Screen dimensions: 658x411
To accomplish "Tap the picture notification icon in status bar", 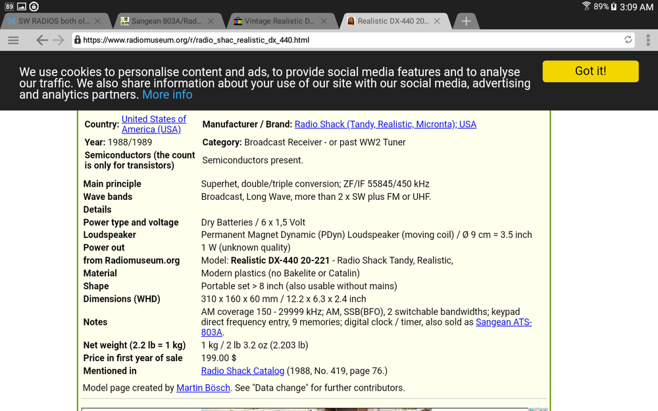I will 22,7.
